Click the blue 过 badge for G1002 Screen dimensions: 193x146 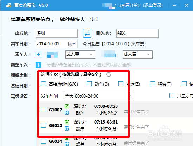pyautogui.click(x=67, y=113)
